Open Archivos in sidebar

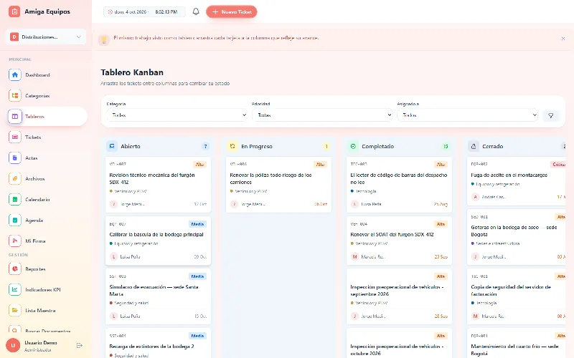[47, 178]
